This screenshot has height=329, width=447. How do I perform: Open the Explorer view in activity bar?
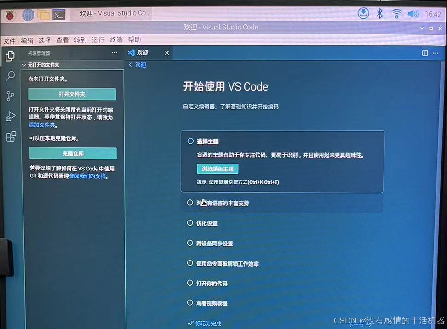10,57
